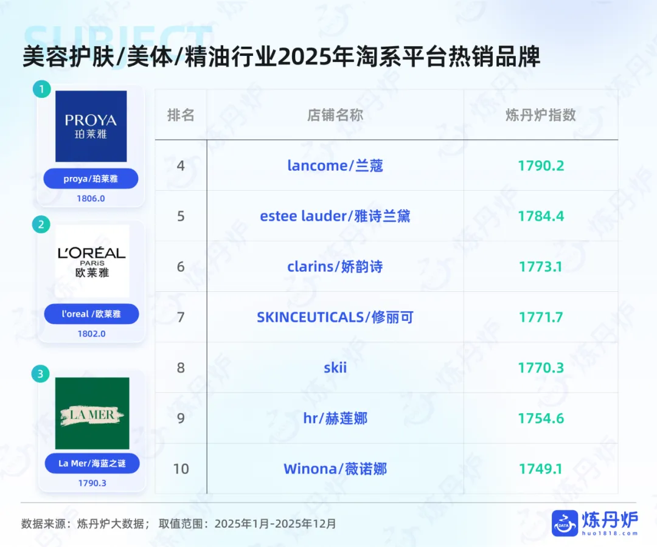Click index value 1773.1
The width and height of the screenshot is (657, 547).
541,267
